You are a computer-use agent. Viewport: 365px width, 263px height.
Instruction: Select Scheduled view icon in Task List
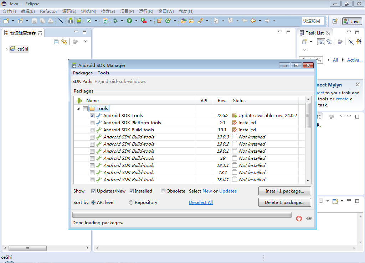click(x=329, y=42)
